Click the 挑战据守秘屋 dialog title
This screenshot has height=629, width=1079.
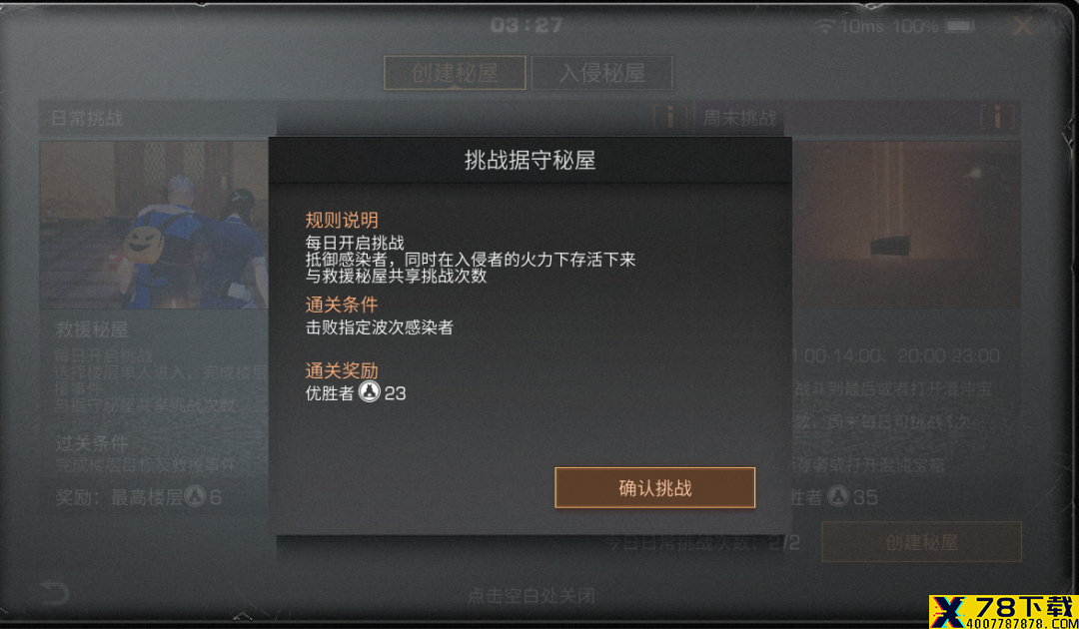point(530,161)
